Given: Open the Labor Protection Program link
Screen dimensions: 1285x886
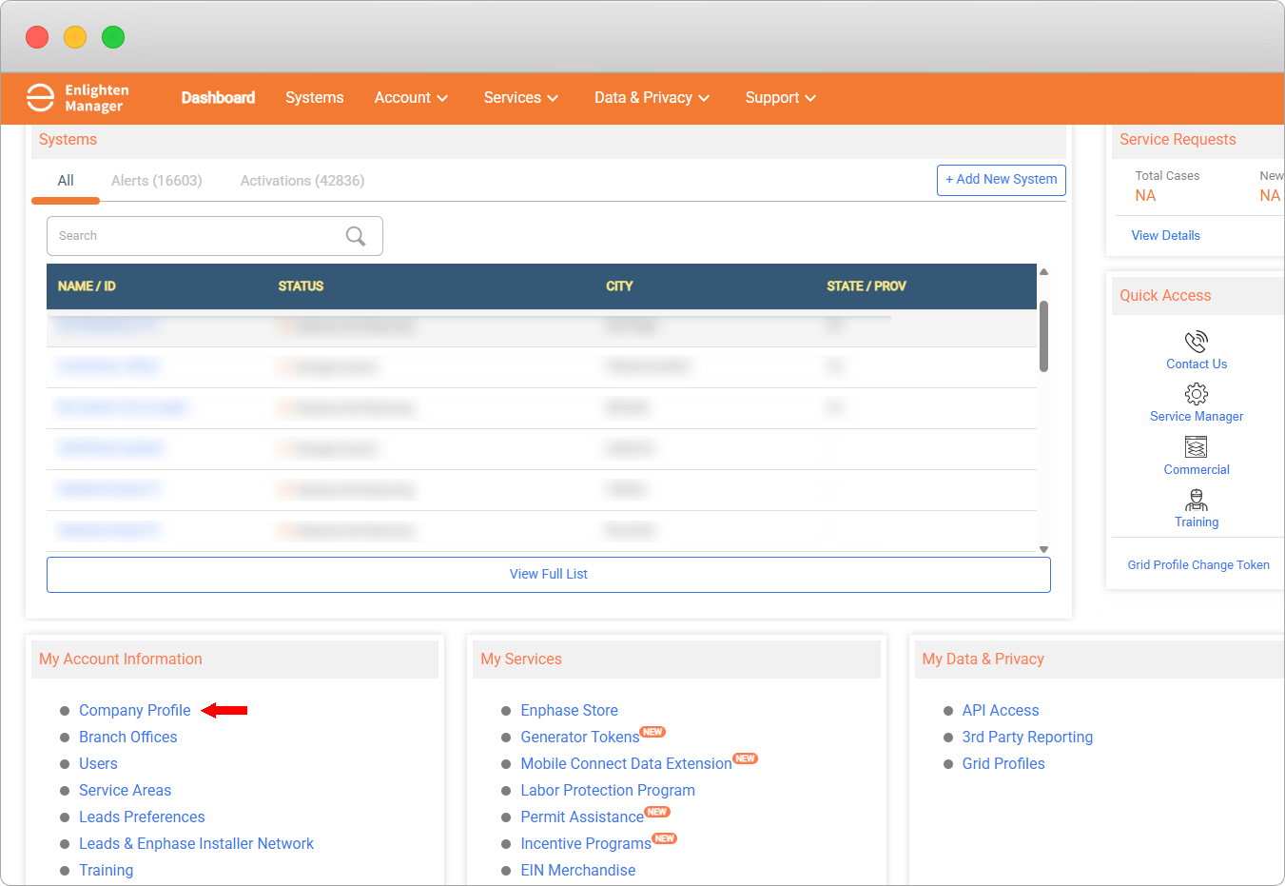Looking at the screenshot, I should [608, 791].
